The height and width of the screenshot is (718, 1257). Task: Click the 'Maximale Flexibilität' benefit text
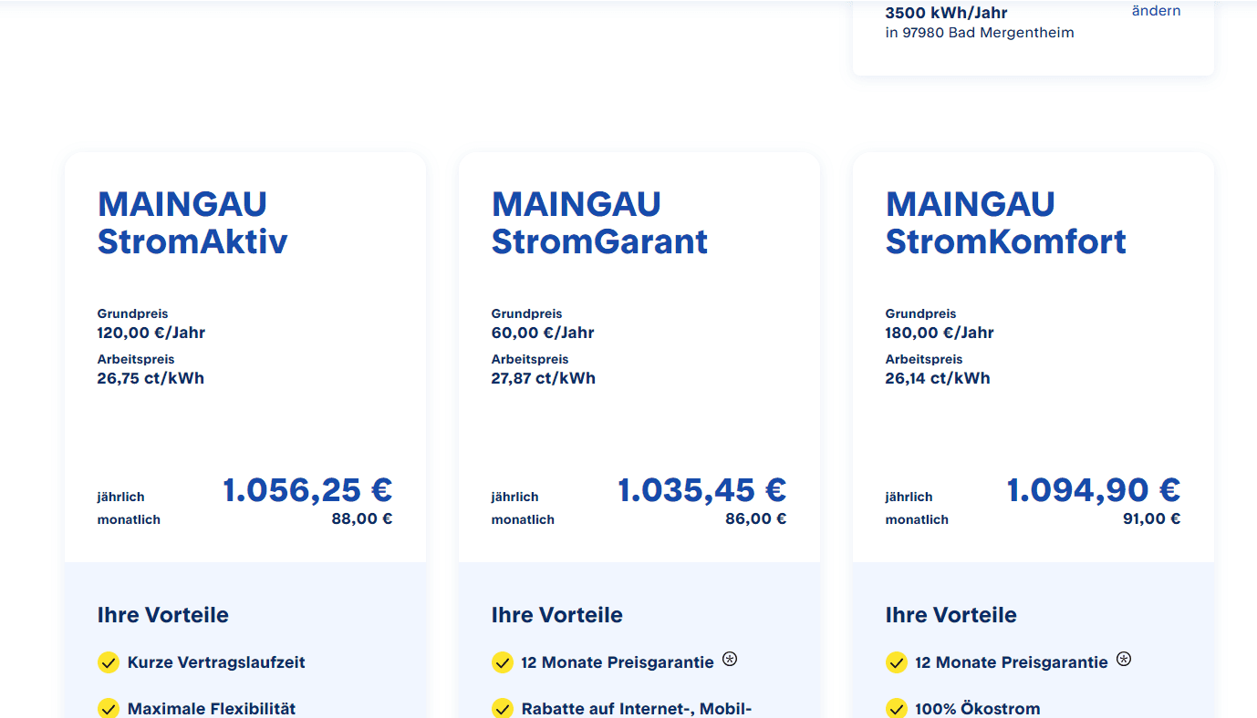[x=212, y=709]
